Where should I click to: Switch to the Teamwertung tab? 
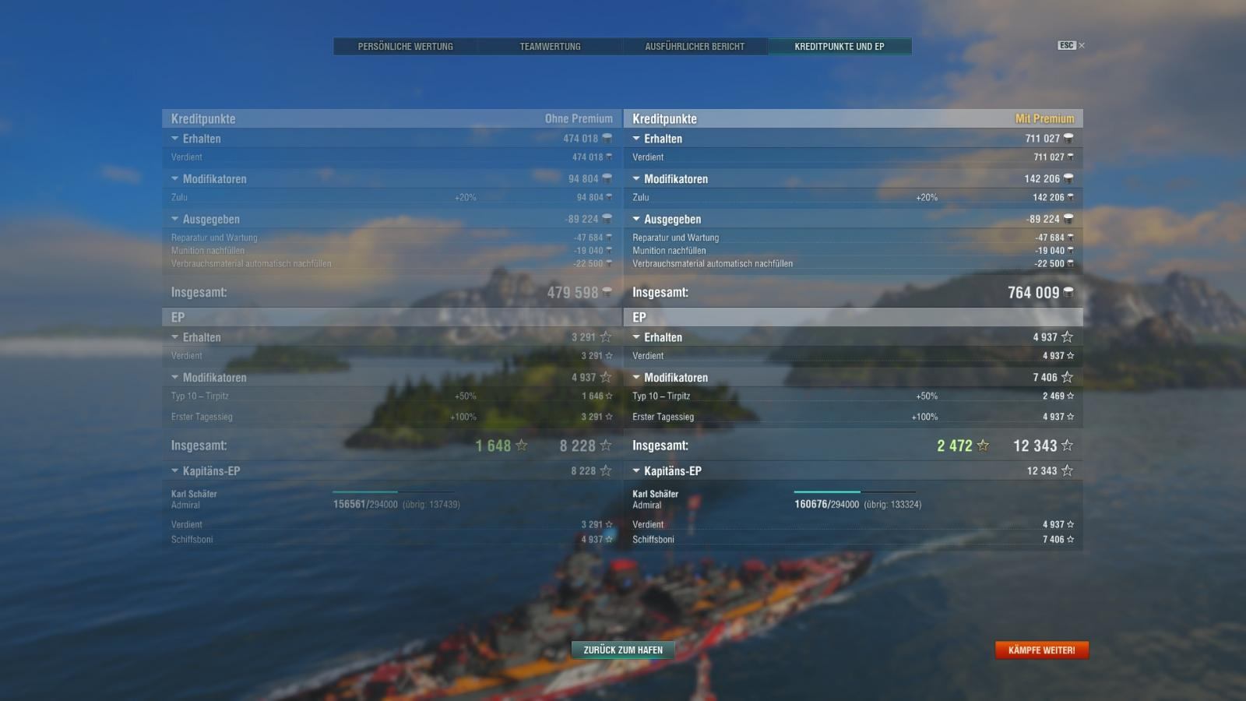[x=550, y=47]
